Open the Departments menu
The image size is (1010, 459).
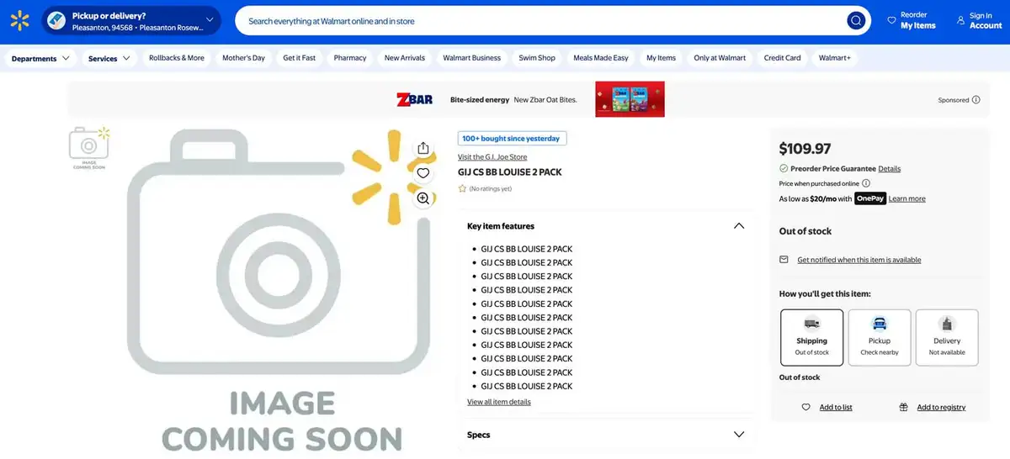(41, 58)
